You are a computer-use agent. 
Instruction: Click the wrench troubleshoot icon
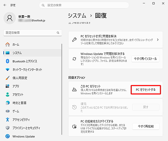pos(74,40)
